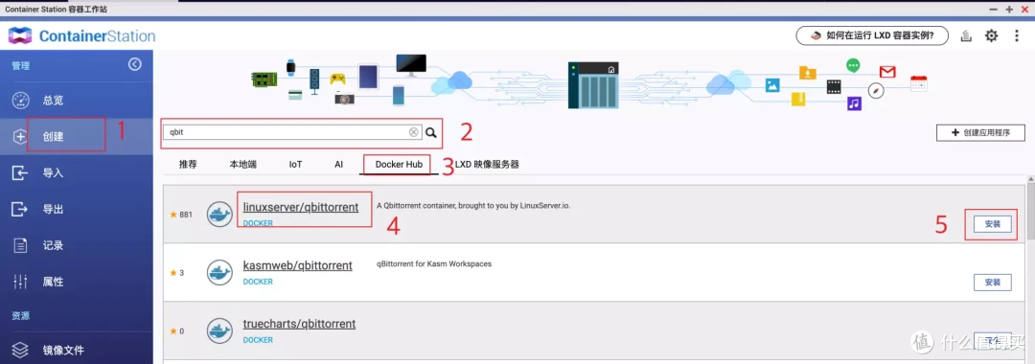
Task: Click the star rating of truecharts/qbittorrent
Action: (x=177, y=331)
